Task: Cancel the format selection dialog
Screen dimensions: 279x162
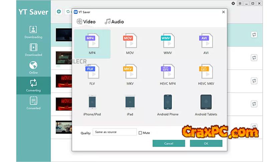Action: (169, 143)
